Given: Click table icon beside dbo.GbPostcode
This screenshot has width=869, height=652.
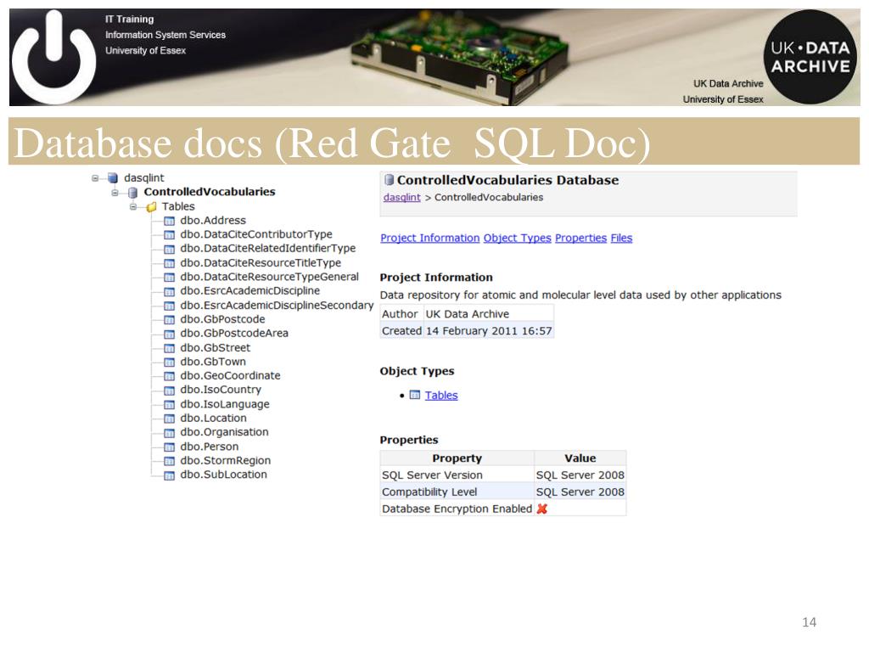Looking at the screenshot, I should [170, 320].
